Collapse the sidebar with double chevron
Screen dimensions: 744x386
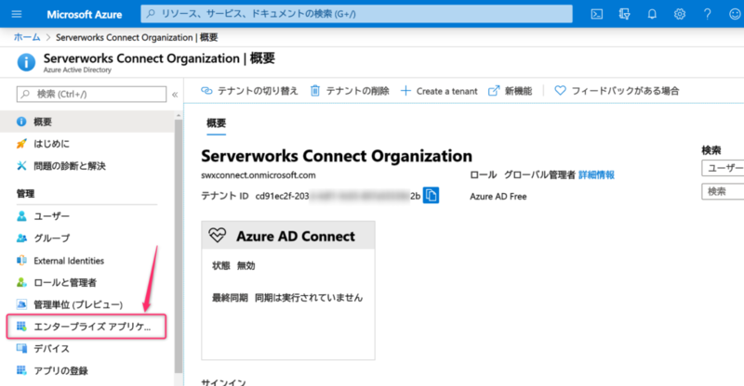tap(175, 95)
